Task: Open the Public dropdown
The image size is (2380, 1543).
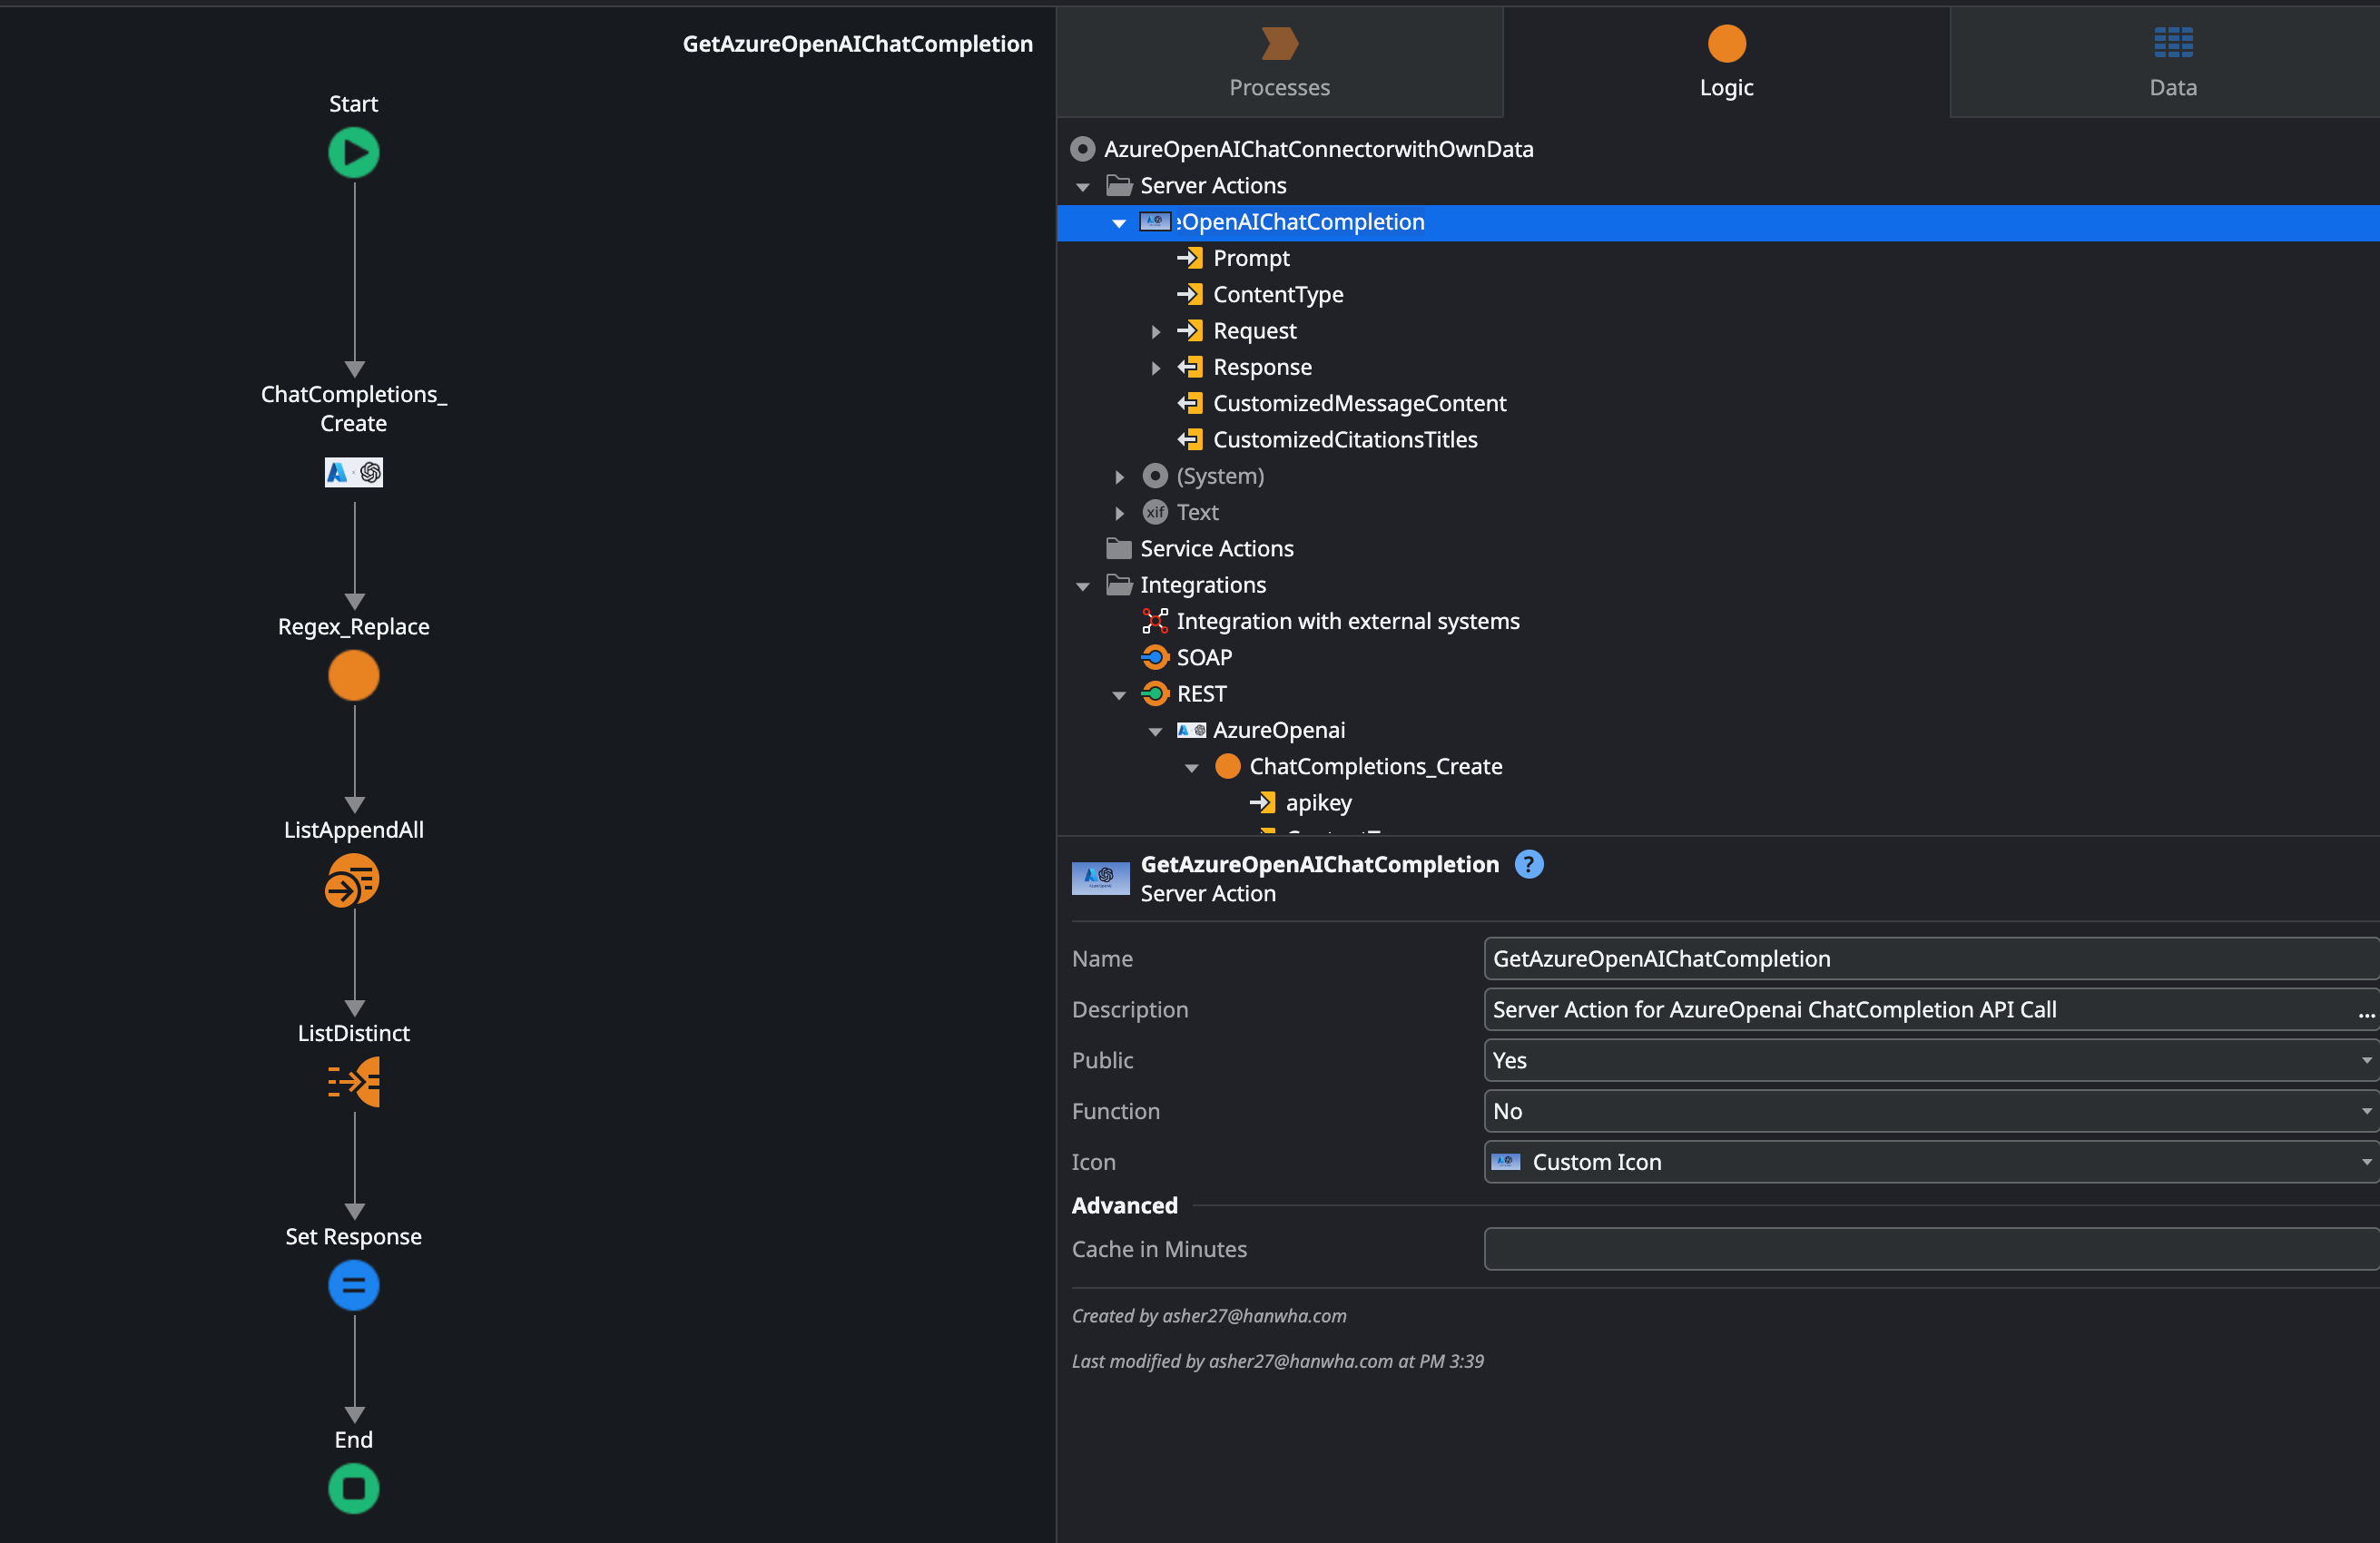Action: click(x=1930, y=1060)
